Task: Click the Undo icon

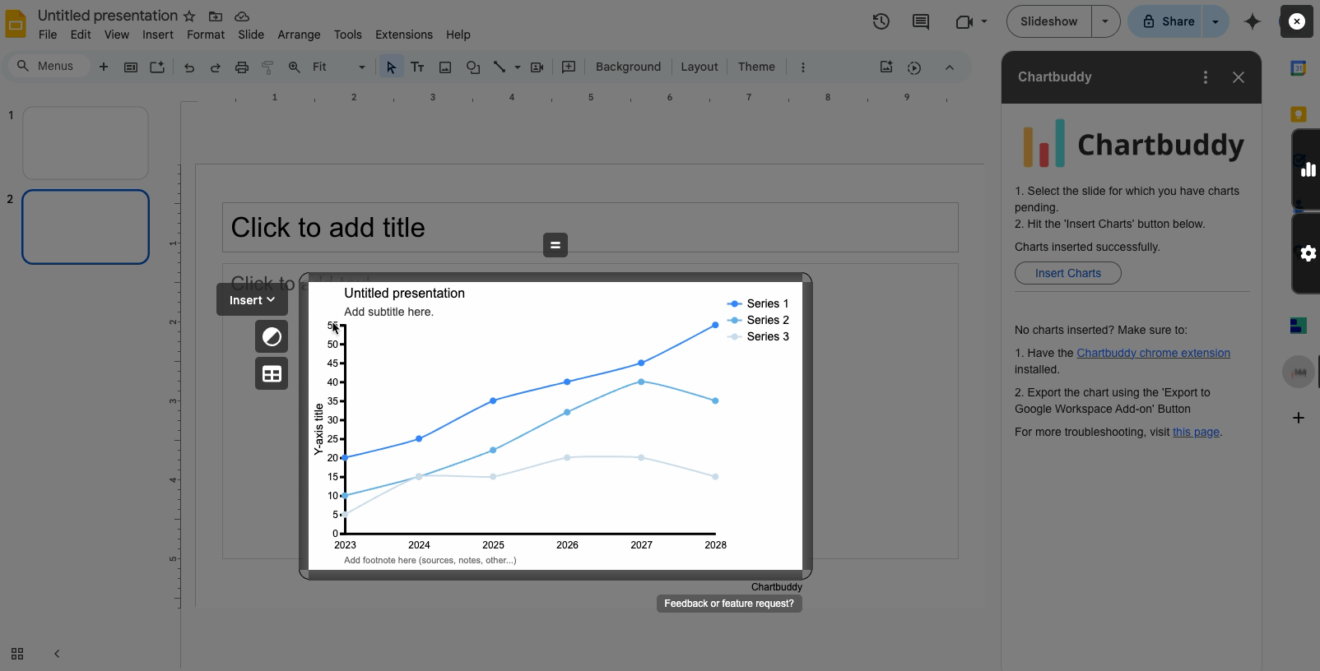Action: point(189,67)
